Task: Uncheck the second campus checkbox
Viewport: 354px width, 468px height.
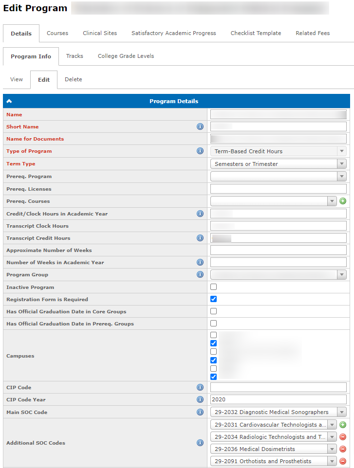Action: pos(214,343)
